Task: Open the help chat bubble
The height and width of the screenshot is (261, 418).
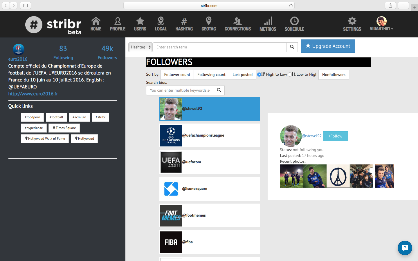Action: point(405,248)
